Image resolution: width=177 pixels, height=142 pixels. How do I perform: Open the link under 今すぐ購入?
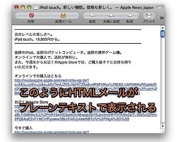pos(52,132)
